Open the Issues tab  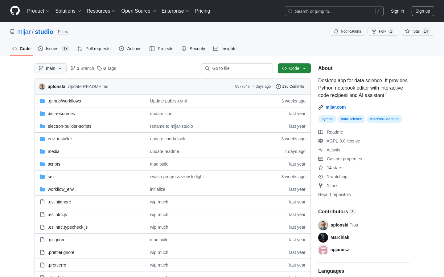point(54,49)
